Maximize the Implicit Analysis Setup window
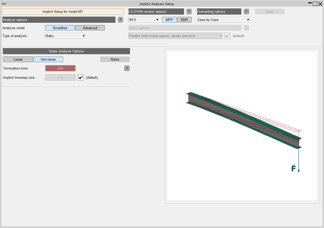 pos(315,4)
